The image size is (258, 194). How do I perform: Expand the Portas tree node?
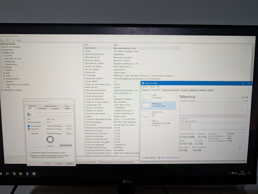pyautogui.click(x=4, y=76)
